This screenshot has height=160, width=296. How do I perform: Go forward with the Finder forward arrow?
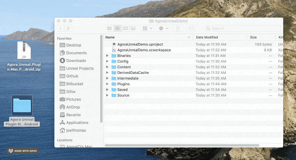click(68, 28)
